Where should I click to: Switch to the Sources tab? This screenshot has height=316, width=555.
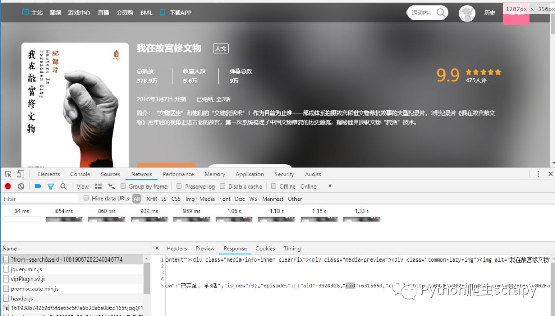(x=110, y=174)
